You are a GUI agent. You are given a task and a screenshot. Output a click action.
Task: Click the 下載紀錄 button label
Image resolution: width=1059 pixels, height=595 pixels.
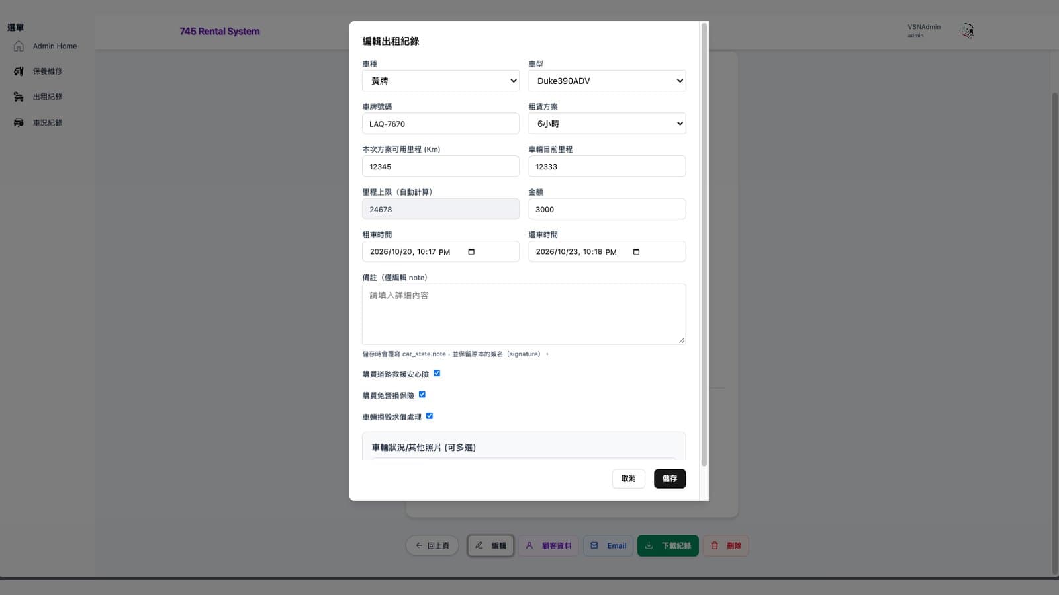coord(676,546)
